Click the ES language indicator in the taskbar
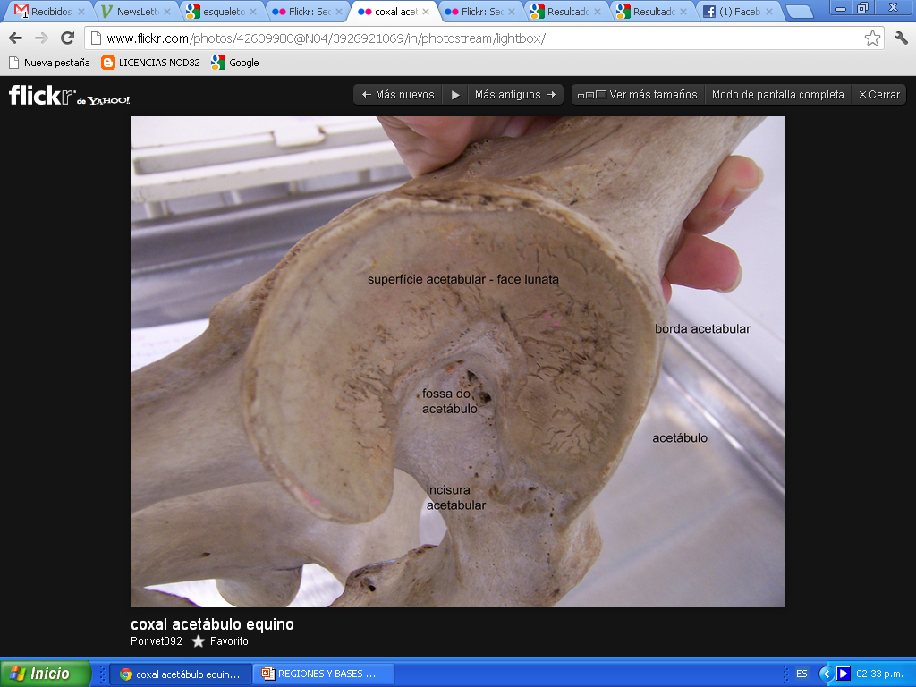 [x=801, y=674]
